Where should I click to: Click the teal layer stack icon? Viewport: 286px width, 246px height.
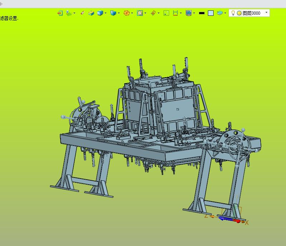220,13
